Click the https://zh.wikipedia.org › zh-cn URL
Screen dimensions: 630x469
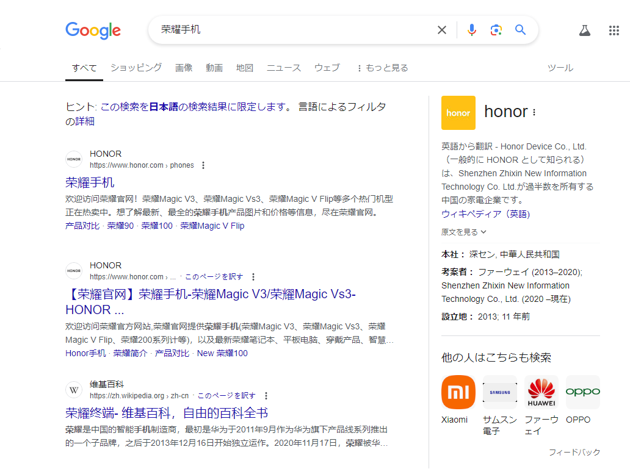pos(139,396)
